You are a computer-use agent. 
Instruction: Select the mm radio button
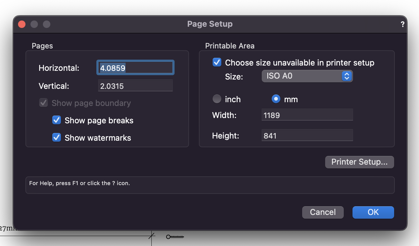tap(276, 99)
